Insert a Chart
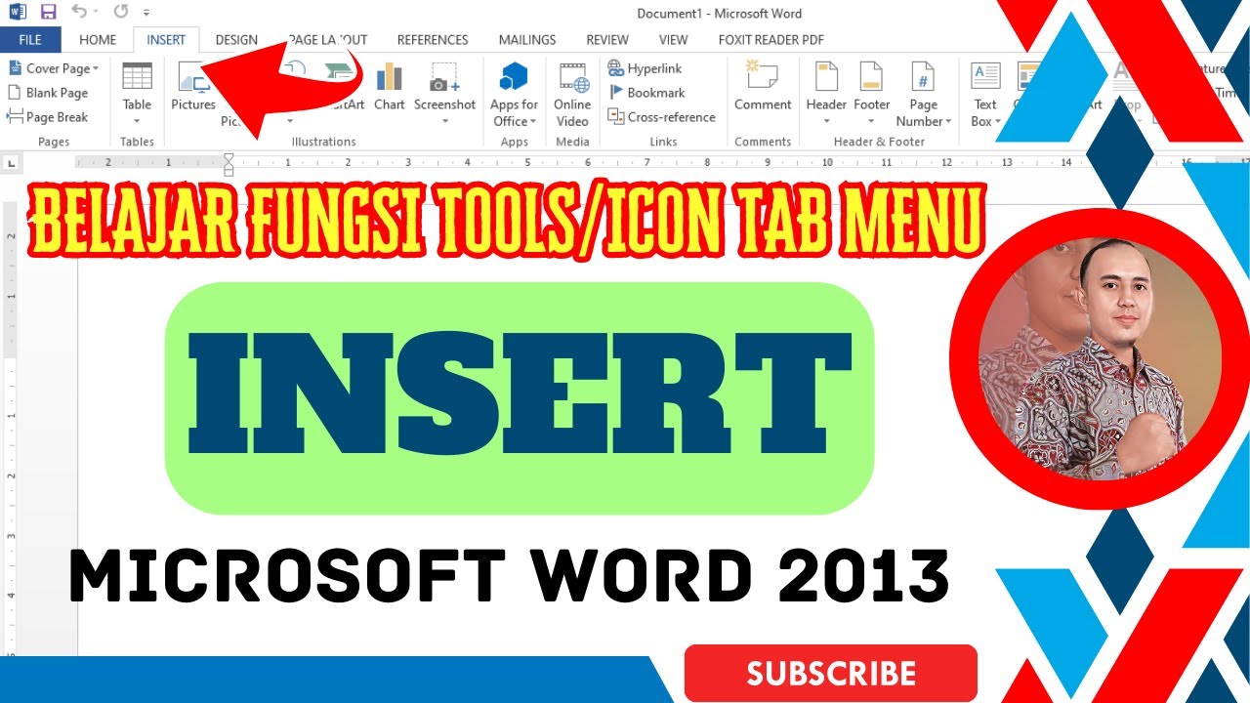The height and width of the screenshot is (703, 1250). [x=390, y=88]
